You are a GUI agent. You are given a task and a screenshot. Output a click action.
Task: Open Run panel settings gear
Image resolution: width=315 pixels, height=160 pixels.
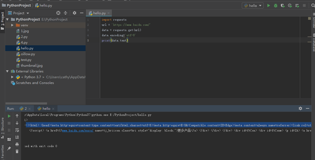(300, 108)
